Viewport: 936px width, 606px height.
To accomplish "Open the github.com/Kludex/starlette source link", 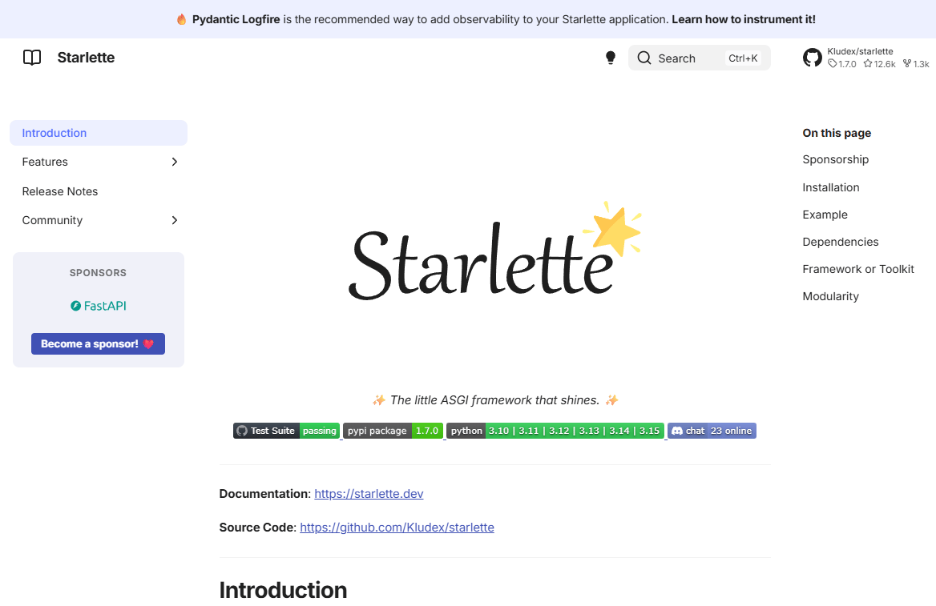I will coord(397,528).
